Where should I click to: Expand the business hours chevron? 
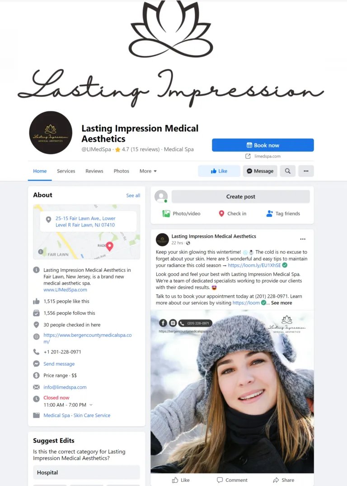click(91, 405)
